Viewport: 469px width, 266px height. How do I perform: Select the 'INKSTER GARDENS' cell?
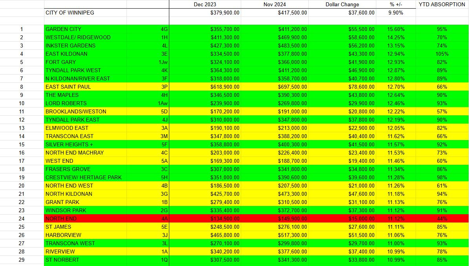(85, 46)
